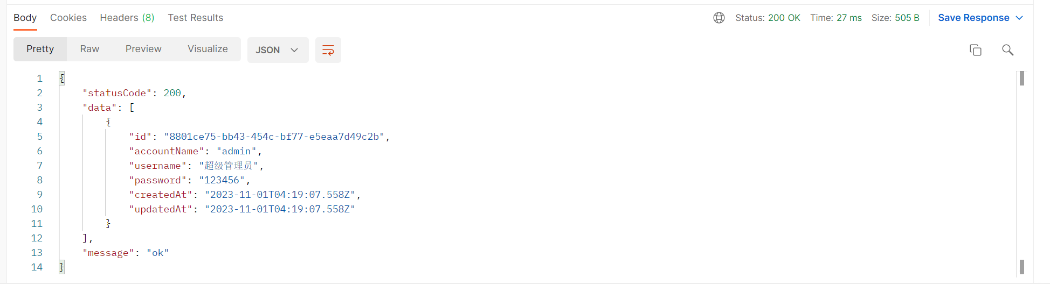
Task: Show the Headers (8) tab
Action: point(127,18)
